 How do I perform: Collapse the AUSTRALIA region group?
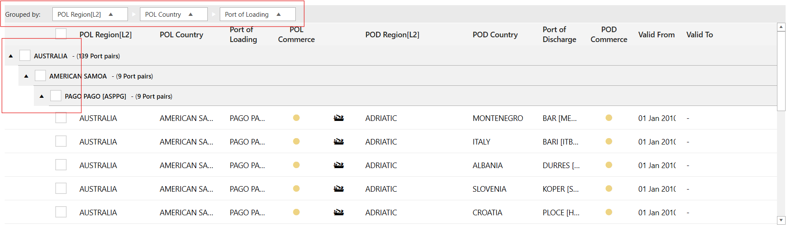click(11, 56)
